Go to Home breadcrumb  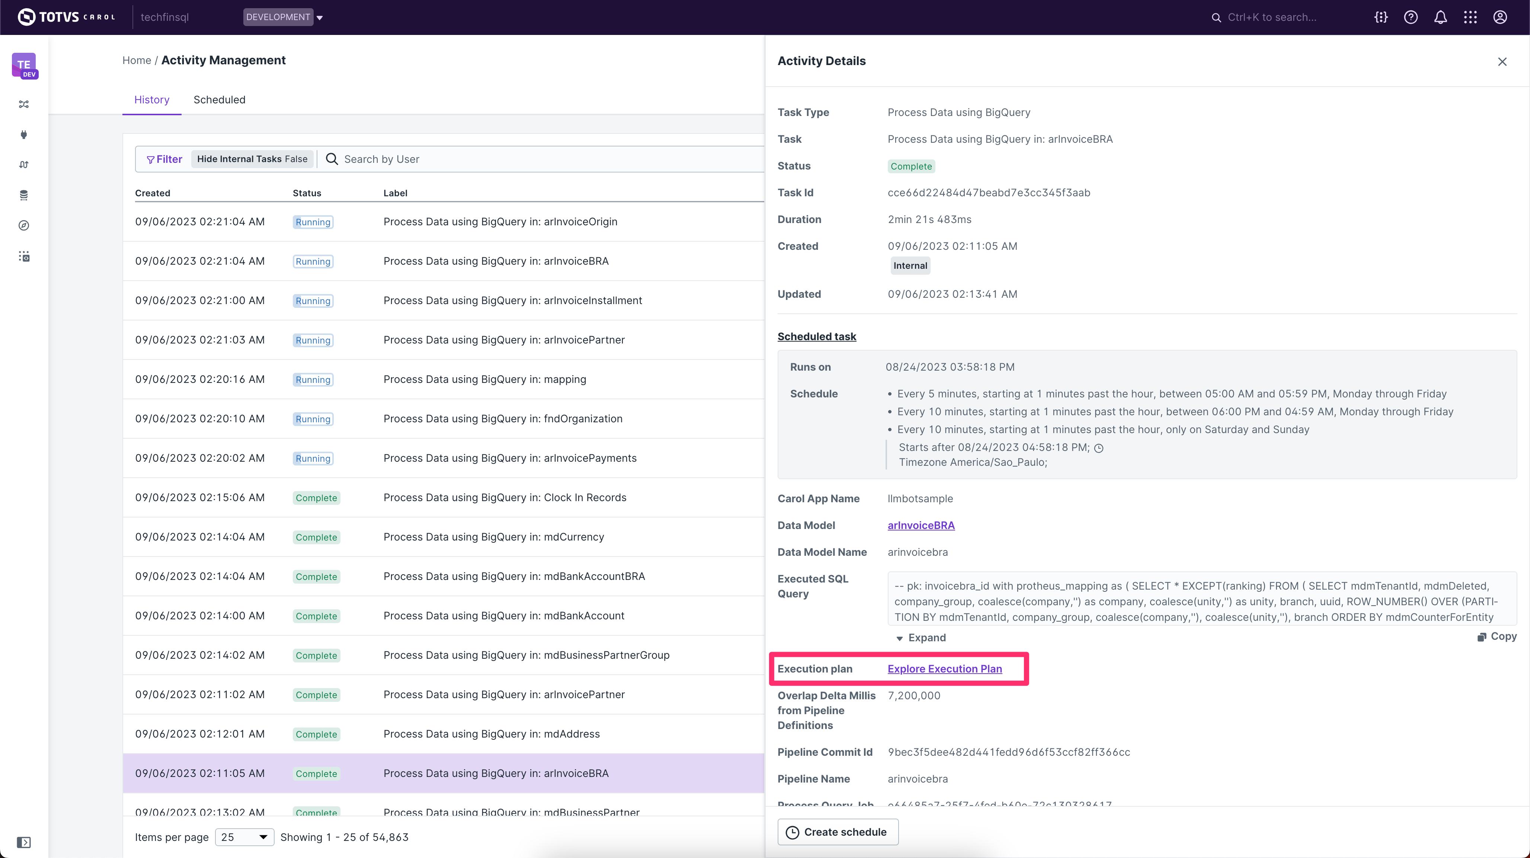(x=137, y=61)
